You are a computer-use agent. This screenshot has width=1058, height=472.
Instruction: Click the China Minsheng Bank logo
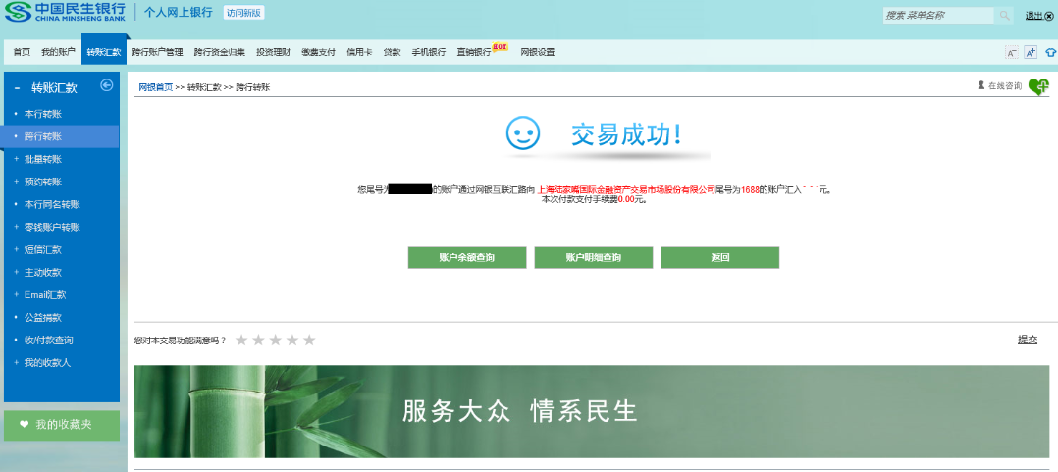[x=65, y=12]
